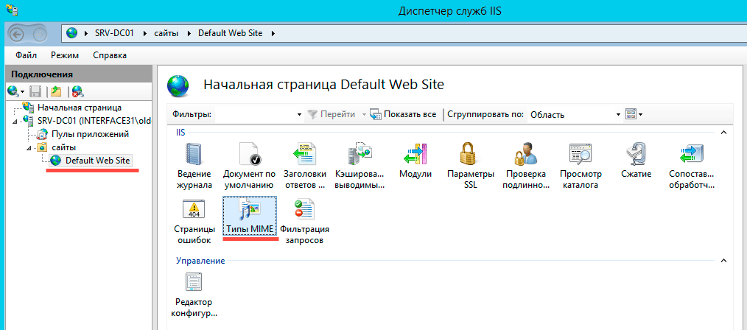The height and width of the screenshot is (330, 747).
Task: Open the Перейти dropdown arrow
Action: click(363, 115)
